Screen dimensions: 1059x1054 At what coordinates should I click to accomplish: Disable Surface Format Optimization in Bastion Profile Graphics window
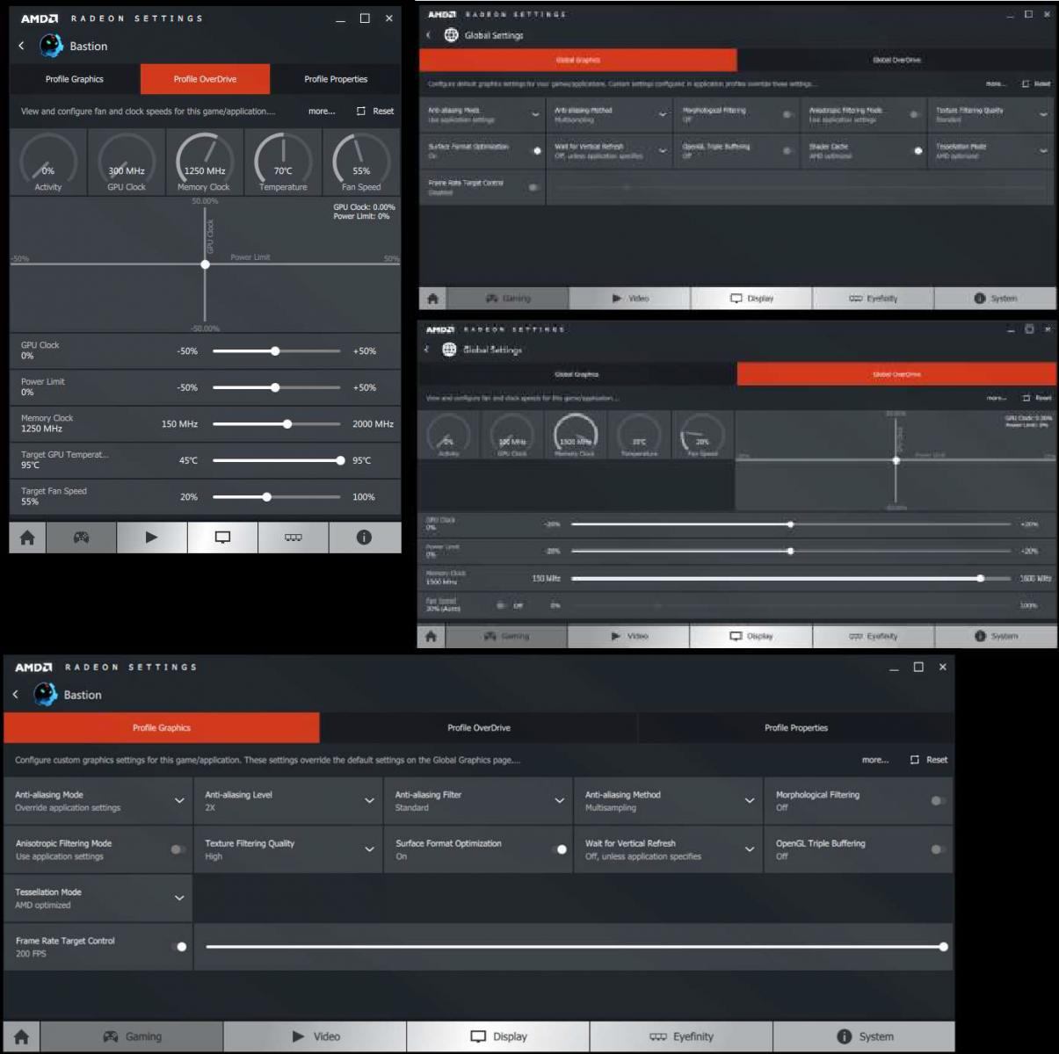coord(559,849)
